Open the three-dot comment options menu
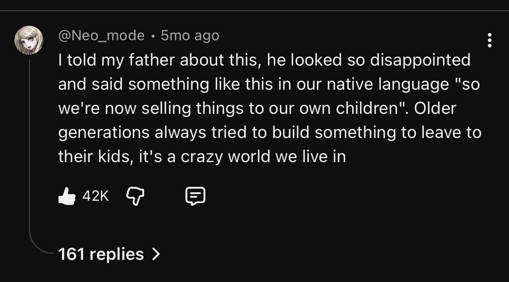 click(489, 41)
